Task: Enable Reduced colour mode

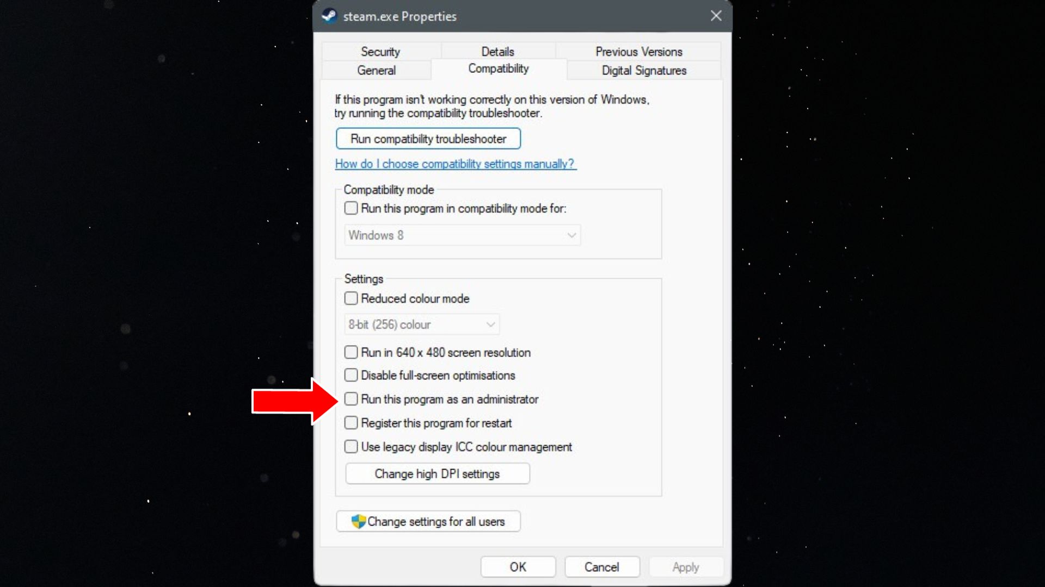Action: click(x=351, y=298)
